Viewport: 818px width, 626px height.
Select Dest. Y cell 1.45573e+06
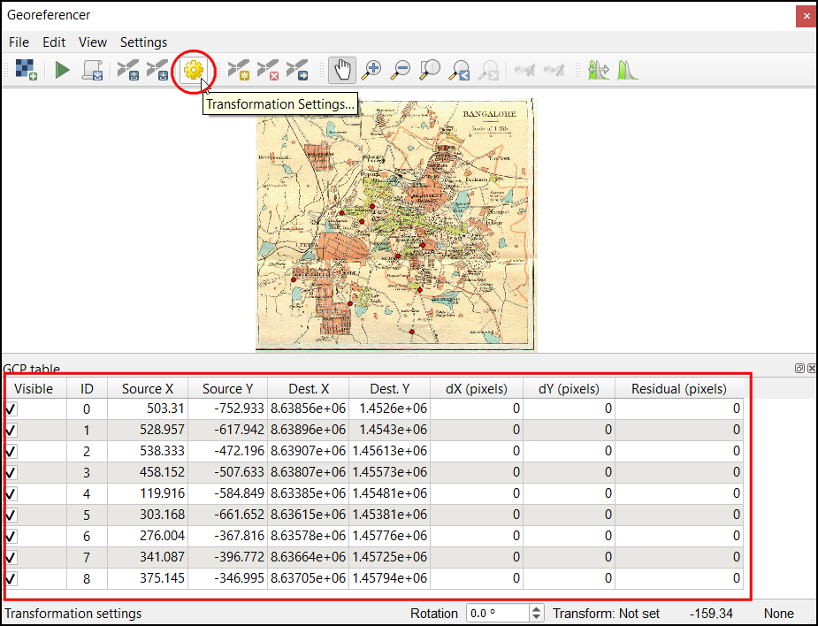(x=390, y=472)
